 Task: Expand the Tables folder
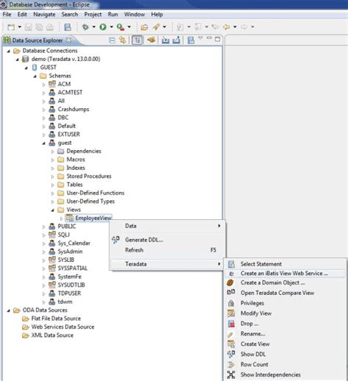53,185
